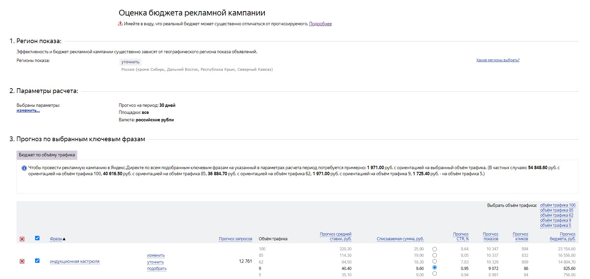The image size is (590, 279).
Task: Remove the индукционная кастрюля phrase via red X
Action: [x=22, y=261]
